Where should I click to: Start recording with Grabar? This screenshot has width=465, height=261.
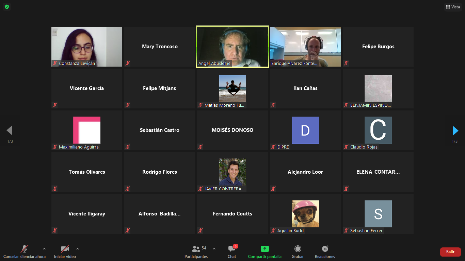click(x=298, y=252)
